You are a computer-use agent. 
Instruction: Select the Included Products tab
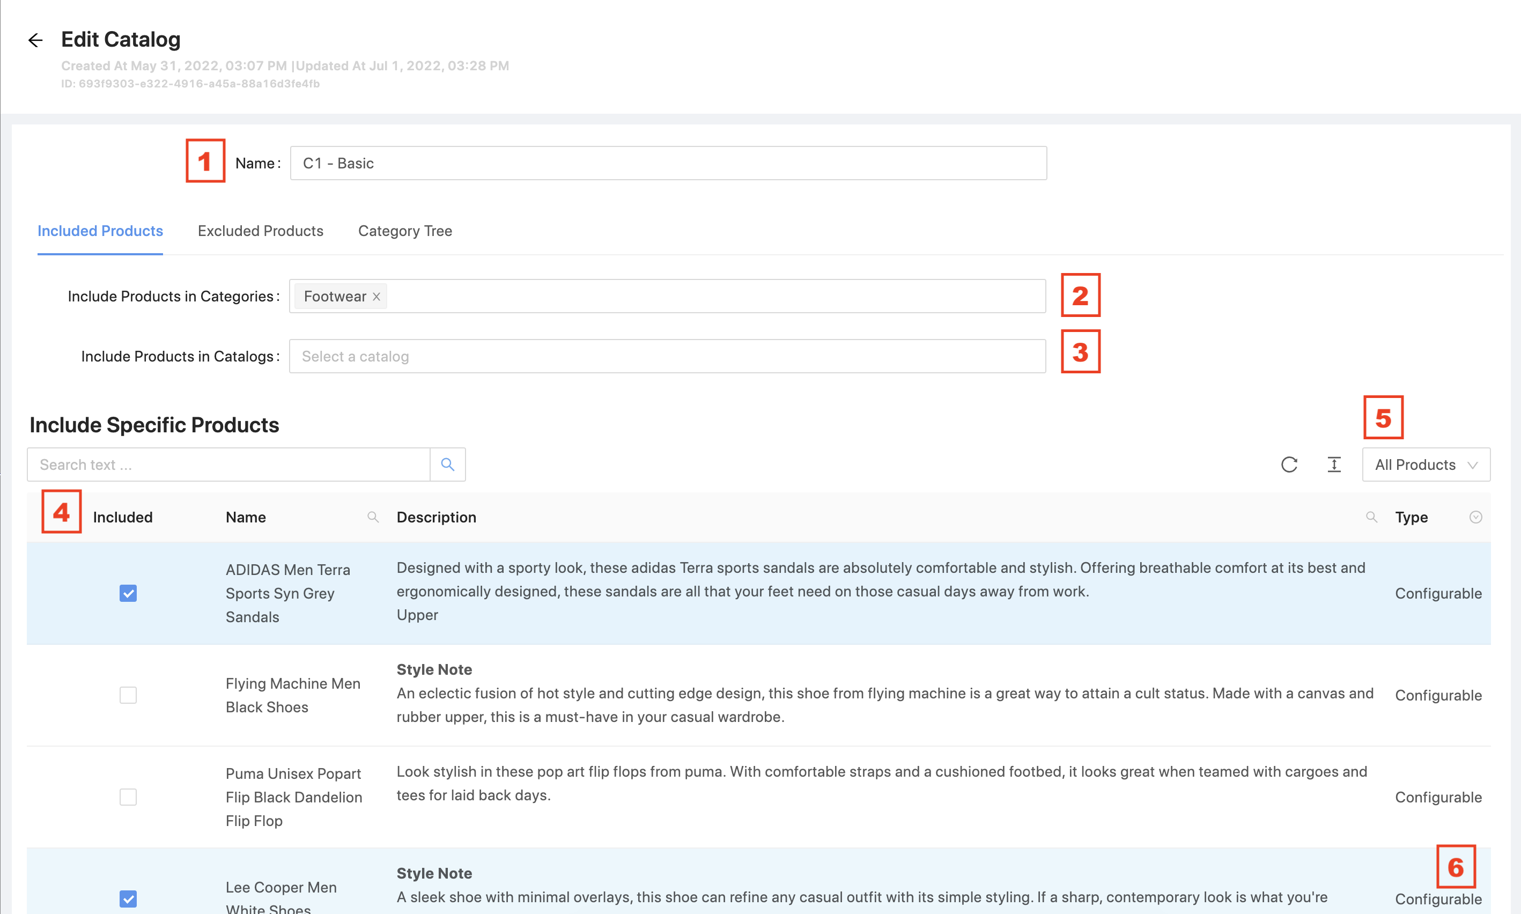100,231
